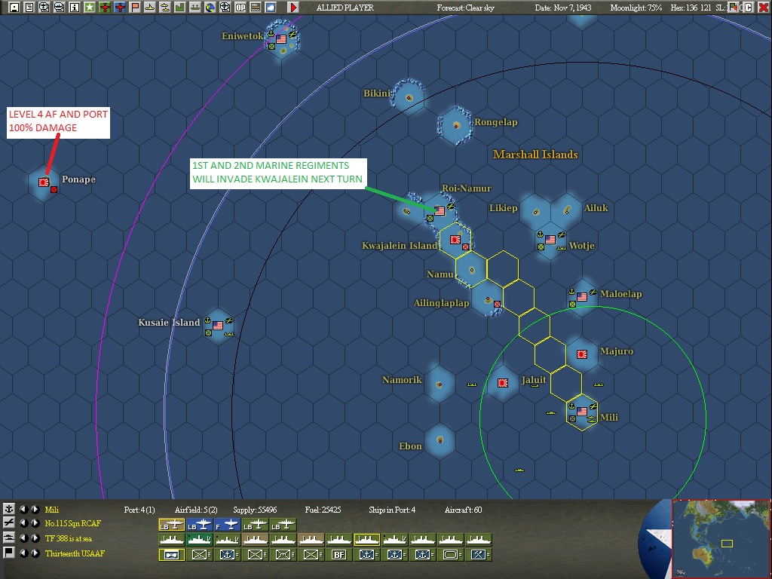Select the US flag at Roi-Namur

tap(440, 211)
